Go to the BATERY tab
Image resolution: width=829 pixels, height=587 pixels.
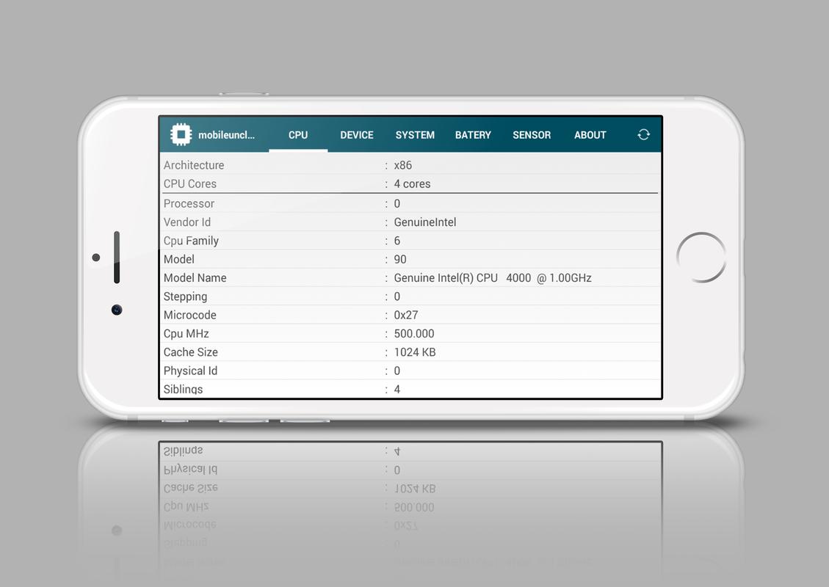coord(473,135)
